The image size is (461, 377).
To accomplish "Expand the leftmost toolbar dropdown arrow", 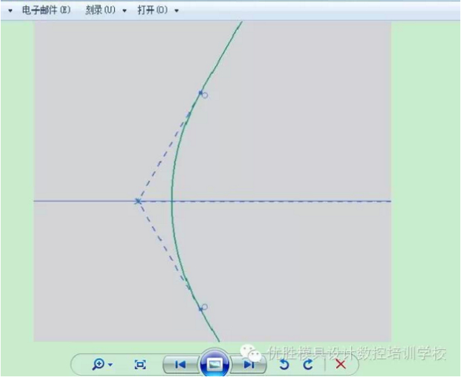I will point(10,11).
